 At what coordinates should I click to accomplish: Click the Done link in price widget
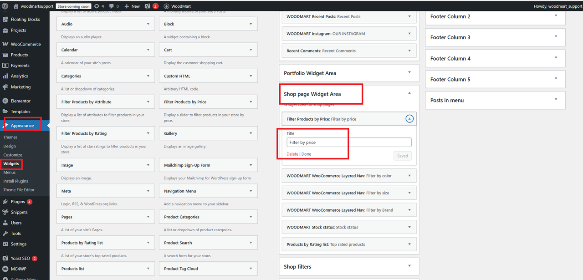(x=306, y=154)
